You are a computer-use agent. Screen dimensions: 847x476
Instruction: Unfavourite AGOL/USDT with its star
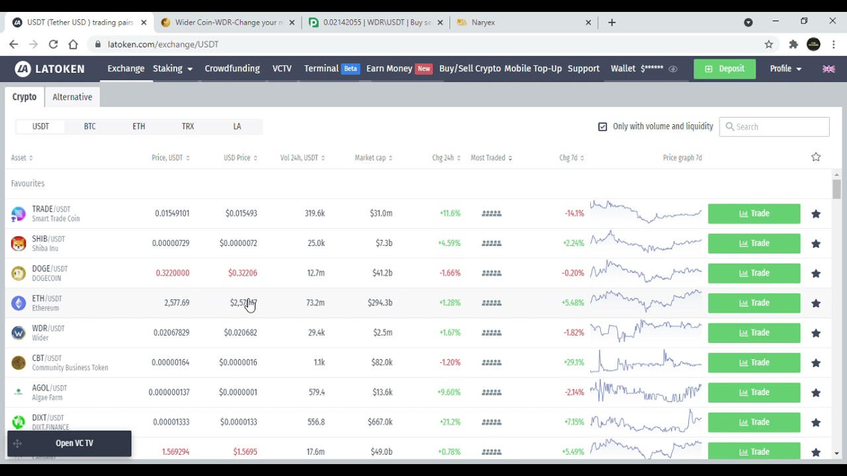click(816, 392)
